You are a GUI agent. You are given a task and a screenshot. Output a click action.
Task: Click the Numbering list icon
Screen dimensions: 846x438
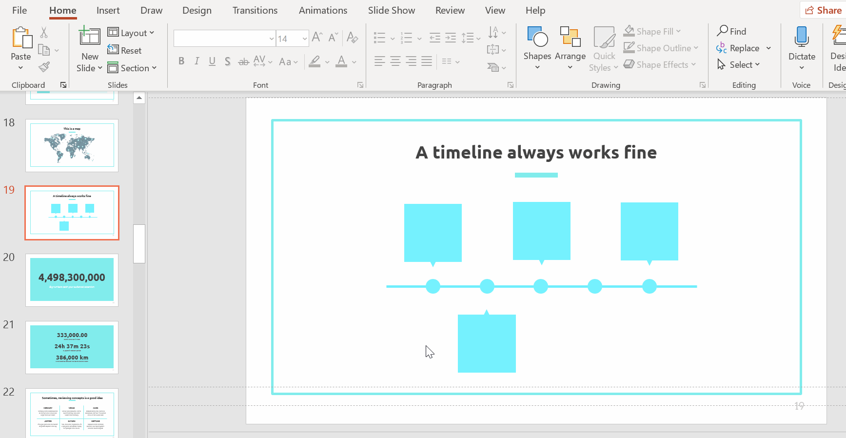(406, 38)
